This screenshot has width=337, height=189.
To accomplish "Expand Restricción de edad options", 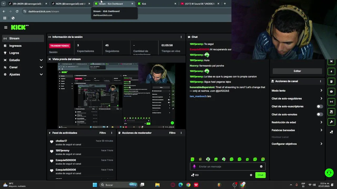I will 321,122.
